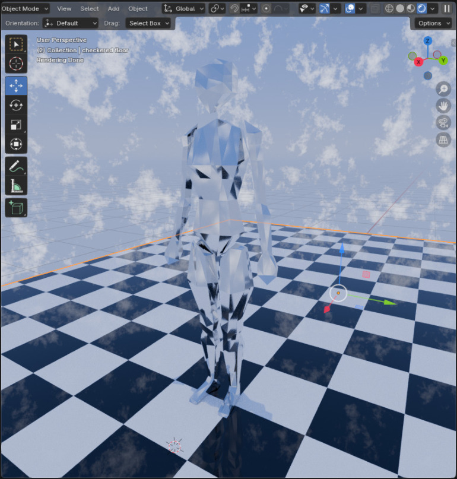Toggle snapping magnet button
Image resolution: width=457 pixels, height=479 pixels.
pyautogui.click(x=234, y=8)
